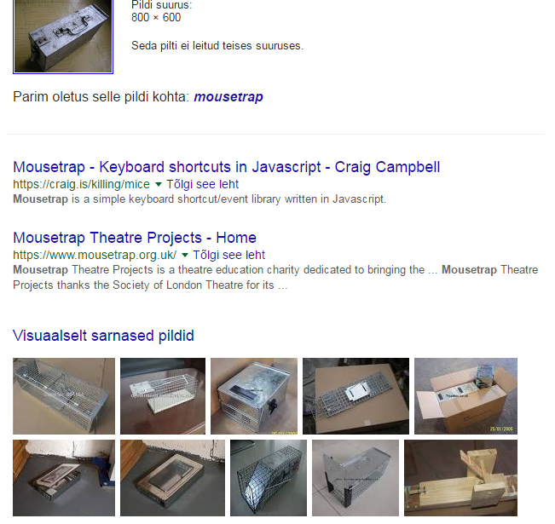Open first wire cage trap thumbnail
The image size is (555, 524).
tap(64, 396)
